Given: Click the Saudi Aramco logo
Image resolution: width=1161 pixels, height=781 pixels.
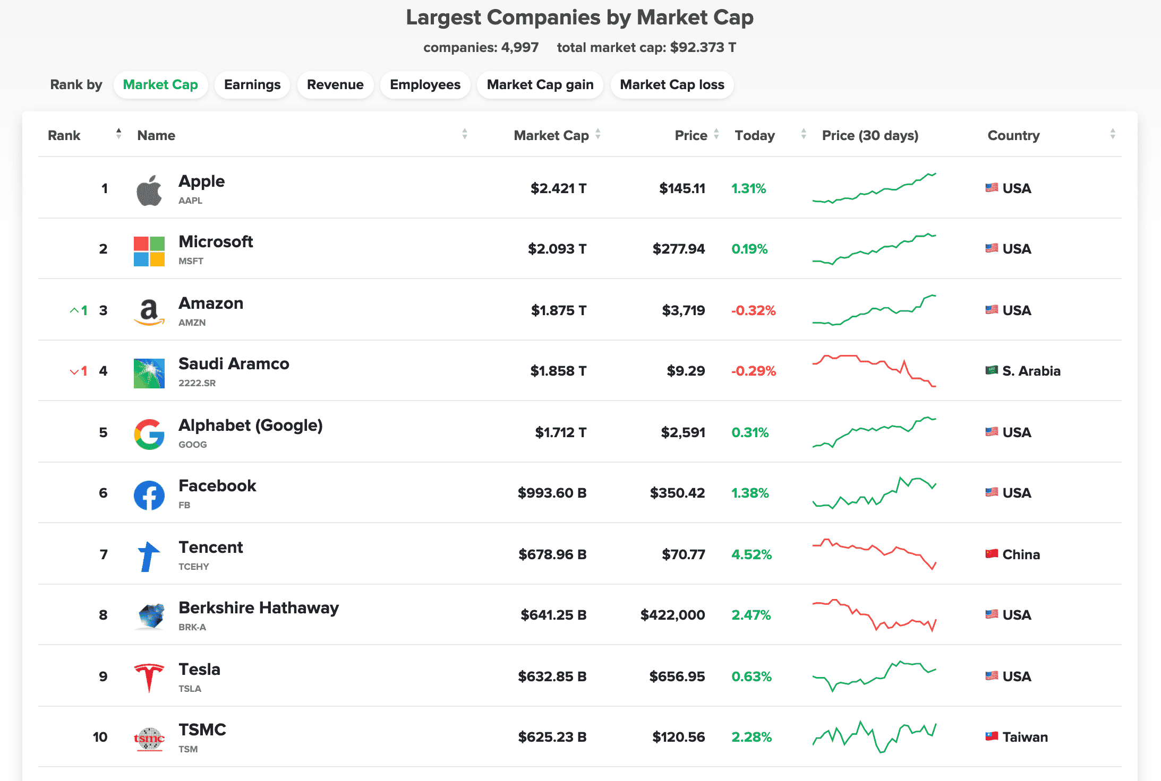Looking at the screenshot, I should (x=149, y=373).
